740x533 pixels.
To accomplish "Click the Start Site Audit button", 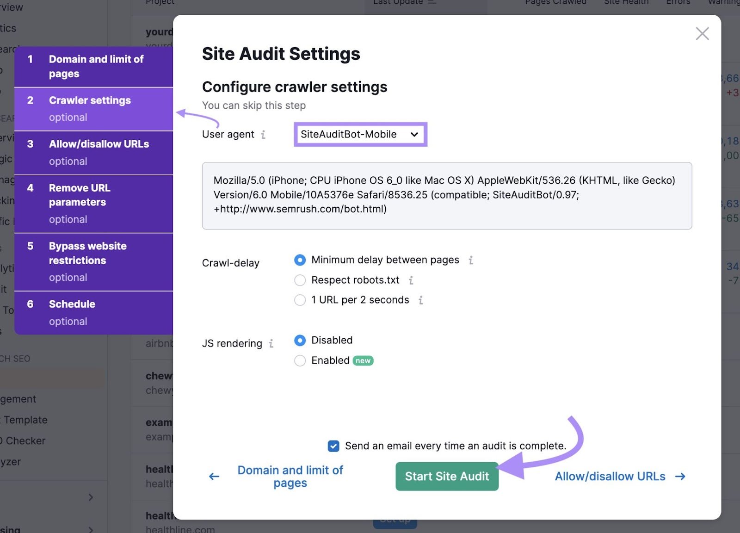I will pyautogui.click(x=446, y=476).
